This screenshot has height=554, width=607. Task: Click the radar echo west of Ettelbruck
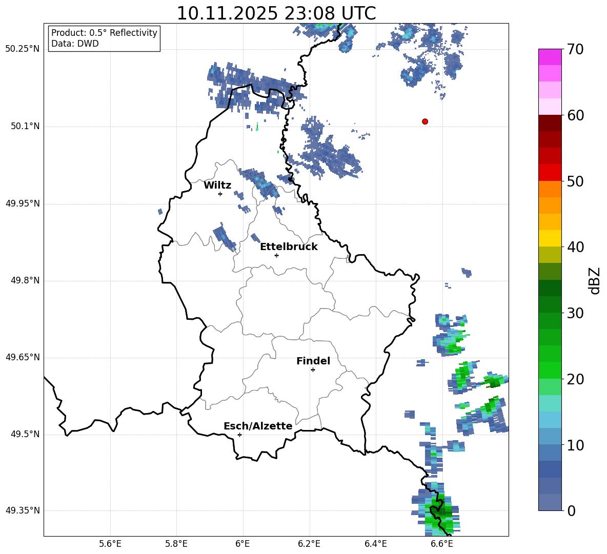[224, 236]
